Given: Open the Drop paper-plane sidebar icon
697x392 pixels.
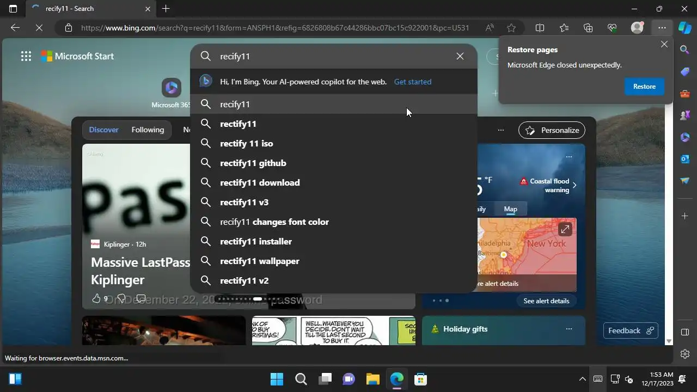Looking at the screenshot, I should pos(685,181).
